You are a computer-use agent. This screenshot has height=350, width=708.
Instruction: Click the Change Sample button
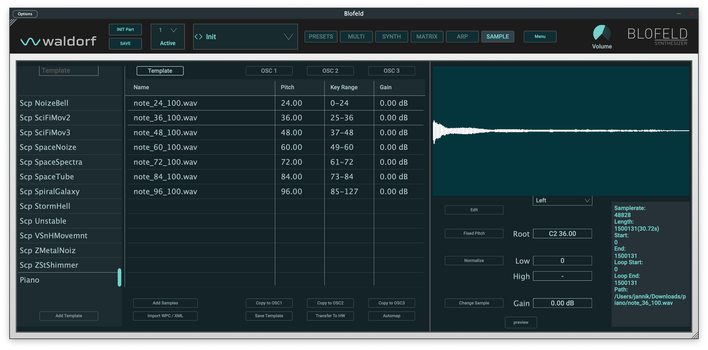(474, 303)
